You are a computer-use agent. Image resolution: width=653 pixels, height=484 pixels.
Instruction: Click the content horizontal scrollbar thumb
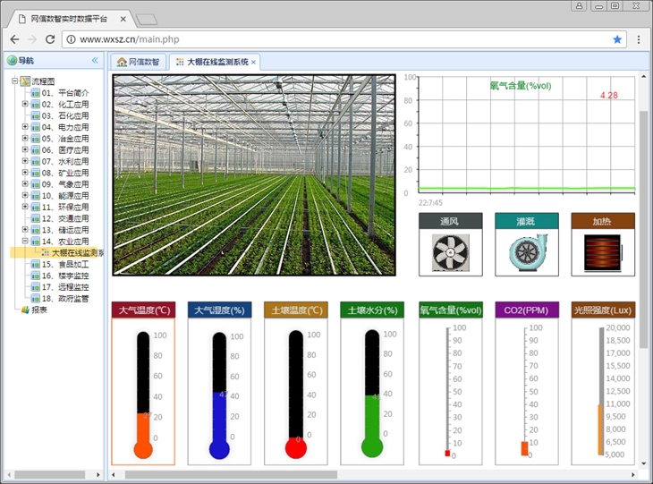pos(231,475)
